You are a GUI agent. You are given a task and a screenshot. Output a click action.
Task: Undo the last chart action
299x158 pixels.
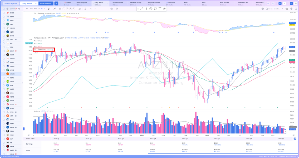pos(91,9)
